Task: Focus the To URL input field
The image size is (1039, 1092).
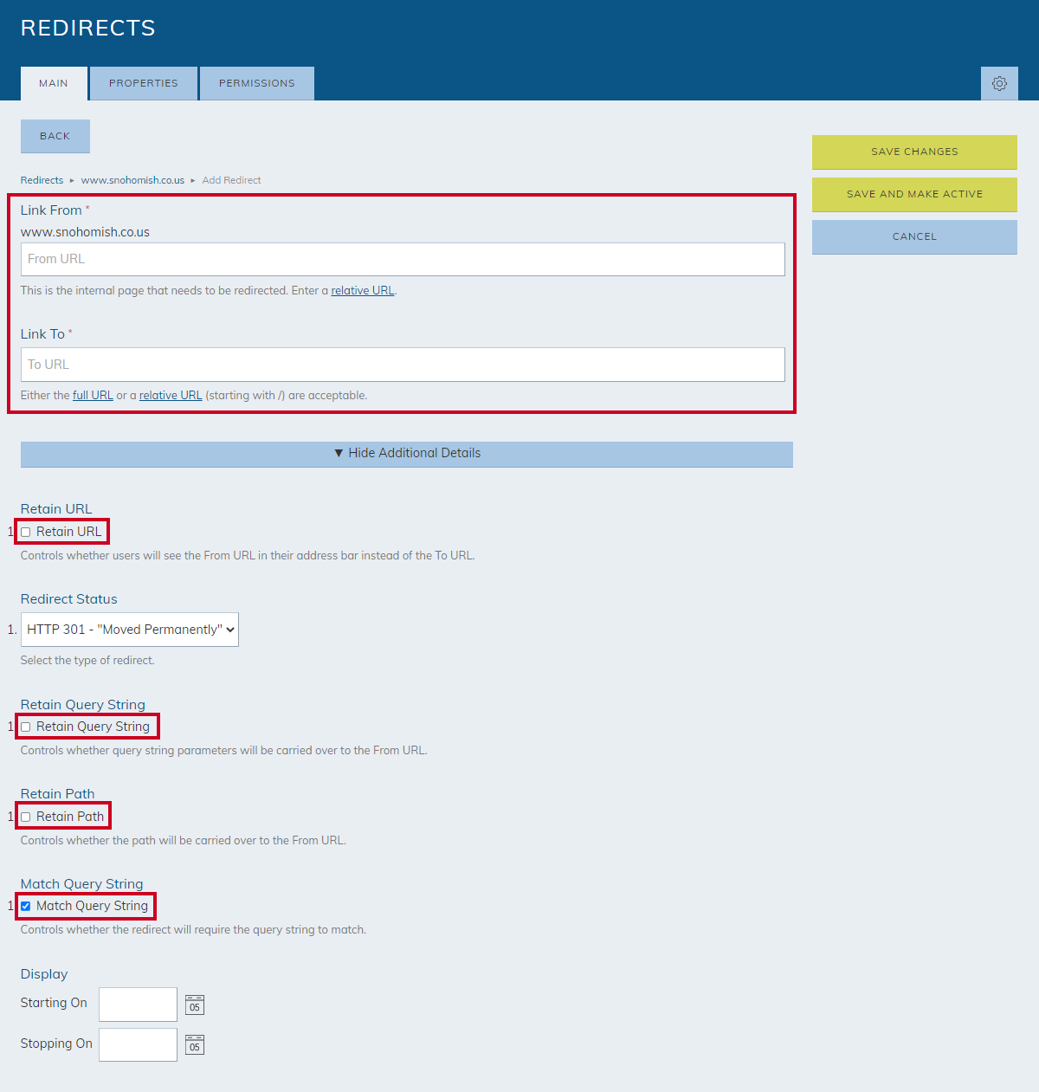Action: coord(403,365)
